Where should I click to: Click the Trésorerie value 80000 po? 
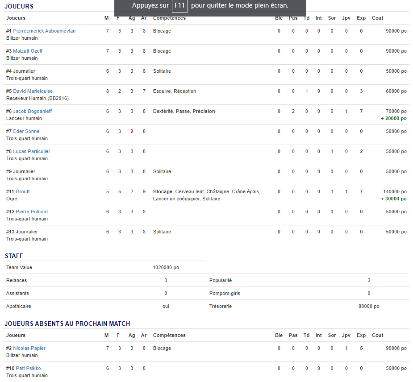(369, 306)
